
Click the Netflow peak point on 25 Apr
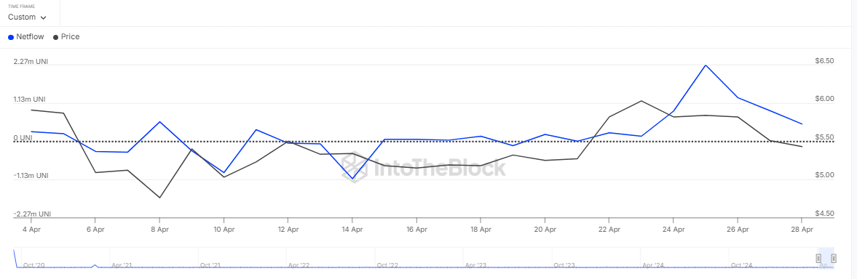706,65
